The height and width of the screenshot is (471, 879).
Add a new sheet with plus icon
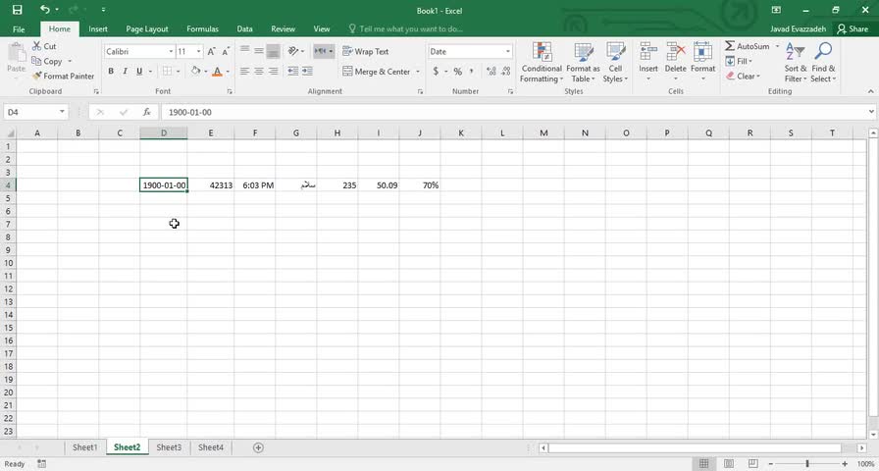coord(258,447)
